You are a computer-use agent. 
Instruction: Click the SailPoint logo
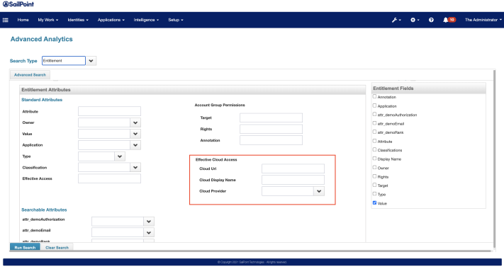point(18,4)
